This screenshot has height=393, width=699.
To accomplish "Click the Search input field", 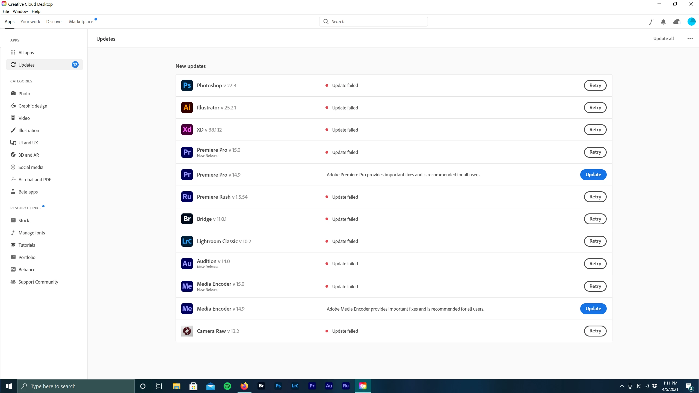I will (377, 22).
